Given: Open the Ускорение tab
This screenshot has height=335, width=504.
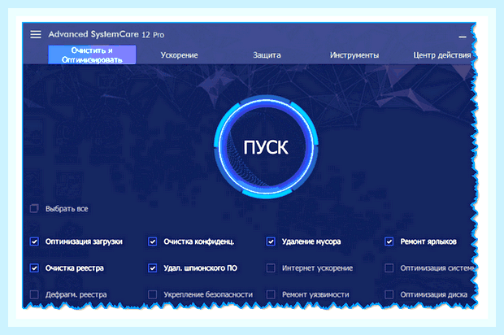Looking at the screenshot, I should coord(179,55).
